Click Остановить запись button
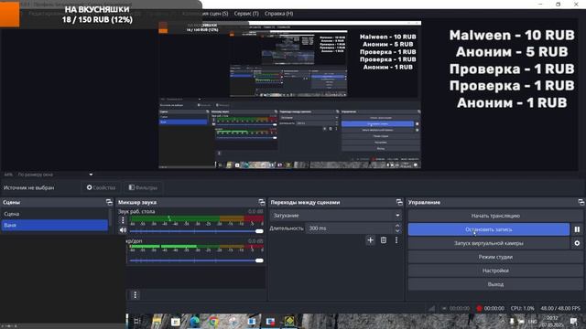The width and height of the screenshot is (586, 329). [x=489, y=229]
